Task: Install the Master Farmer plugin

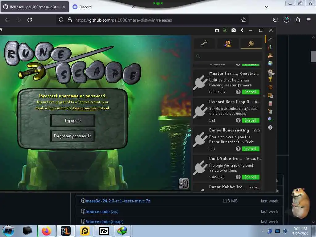Action: pyautogui.click(x=251, y=92)
